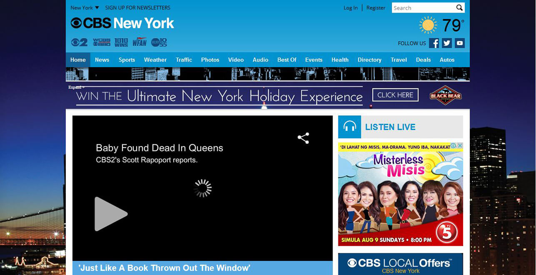The width and height of the screenshot is (536, 275).
Task: Play the Baby Found Dead video
Action: point(111,214)
